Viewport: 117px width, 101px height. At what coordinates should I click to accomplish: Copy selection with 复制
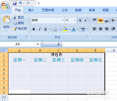(18, 23)
